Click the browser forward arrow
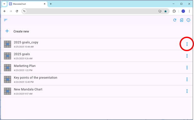 pyautogui.click(x=11, y=11)
